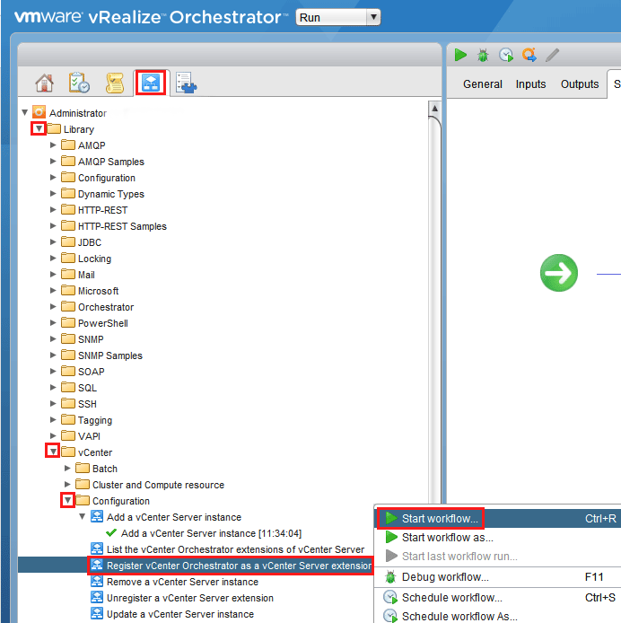Expand the Cluster and Compute resource folder
Image resolution: width=621 pixels, height=623 pixels.
[67, 484]
